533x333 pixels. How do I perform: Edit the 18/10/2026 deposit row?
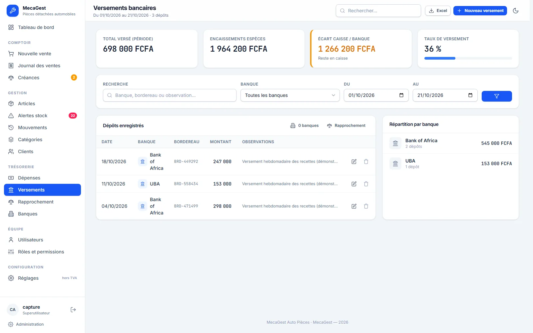click(354, 162)
